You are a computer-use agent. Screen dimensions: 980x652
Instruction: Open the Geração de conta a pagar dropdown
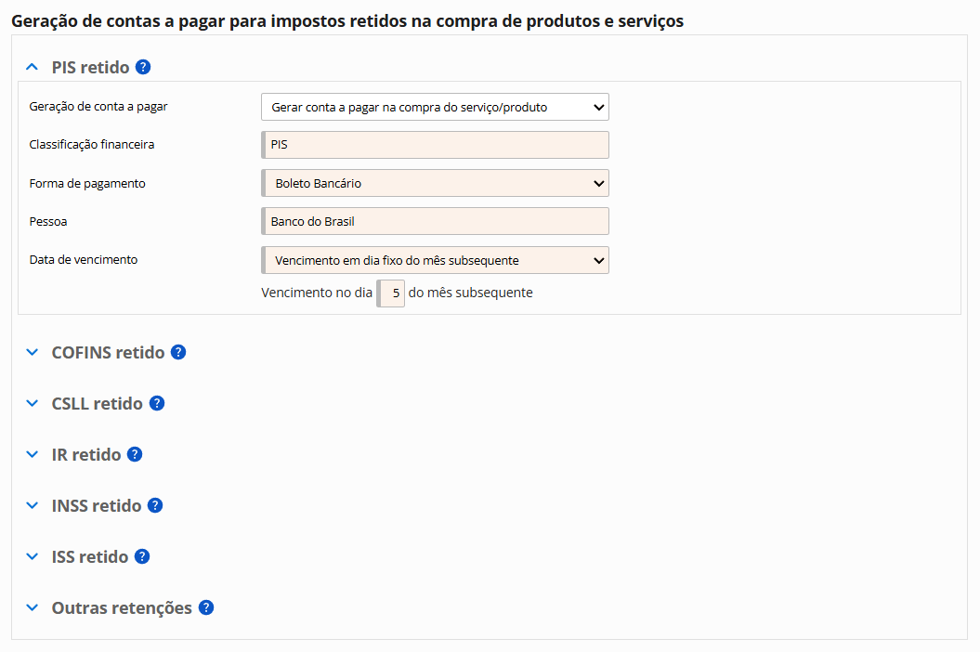pos(435,107)
